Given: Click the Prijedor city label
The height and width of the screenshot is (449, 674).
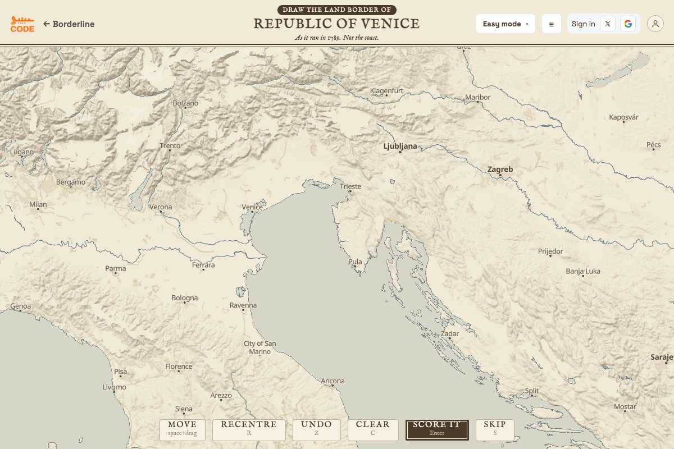Looking at the screenshot, I should tap(550, 251).
